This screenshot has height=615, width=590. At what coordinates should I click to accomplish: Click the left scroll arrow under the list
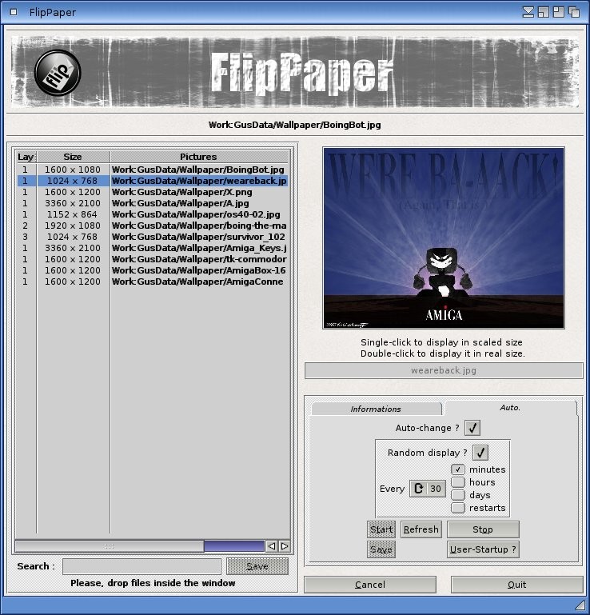272,546
